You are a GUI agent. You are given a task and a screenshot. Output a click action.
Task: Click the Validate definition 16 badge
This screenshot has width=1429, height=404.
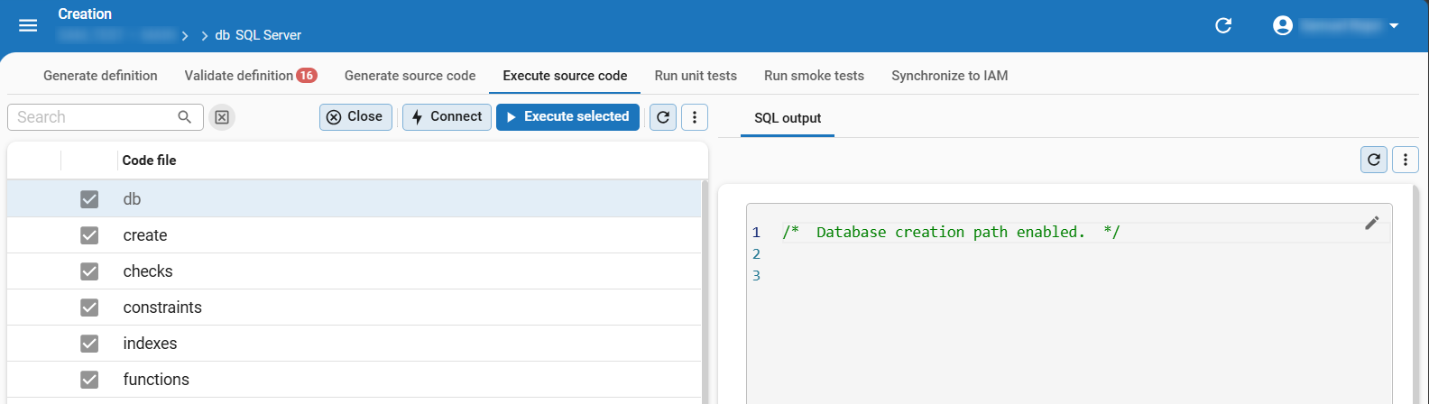[x=307, y=76]
